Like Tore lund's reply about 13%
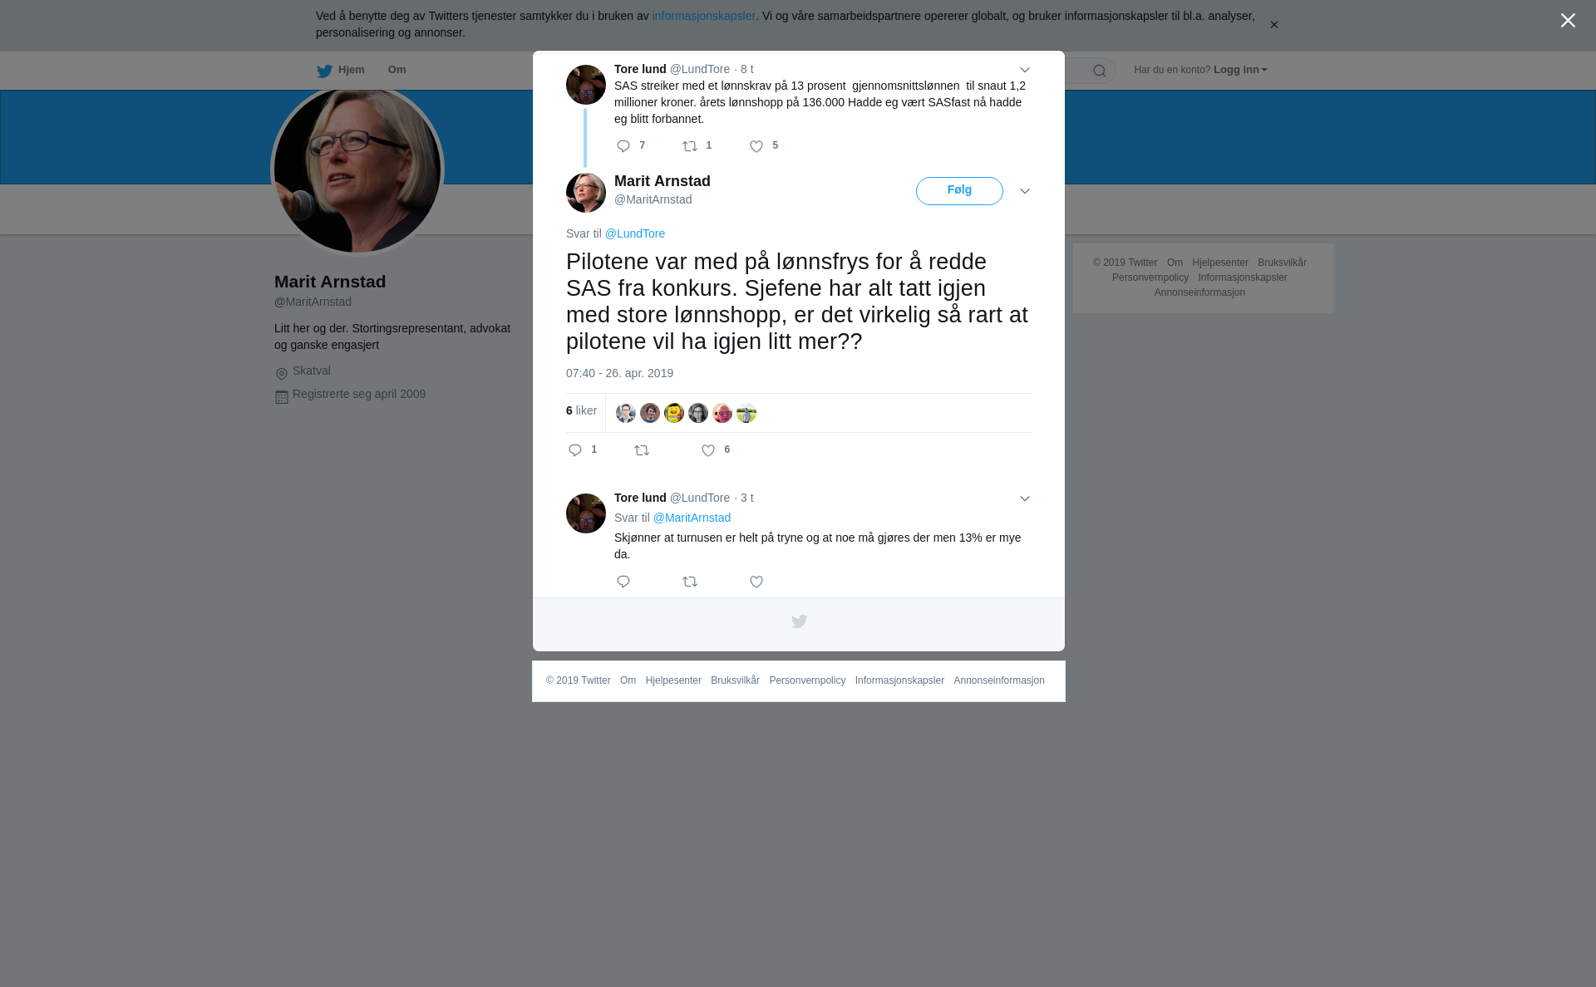 coord(756,582)
